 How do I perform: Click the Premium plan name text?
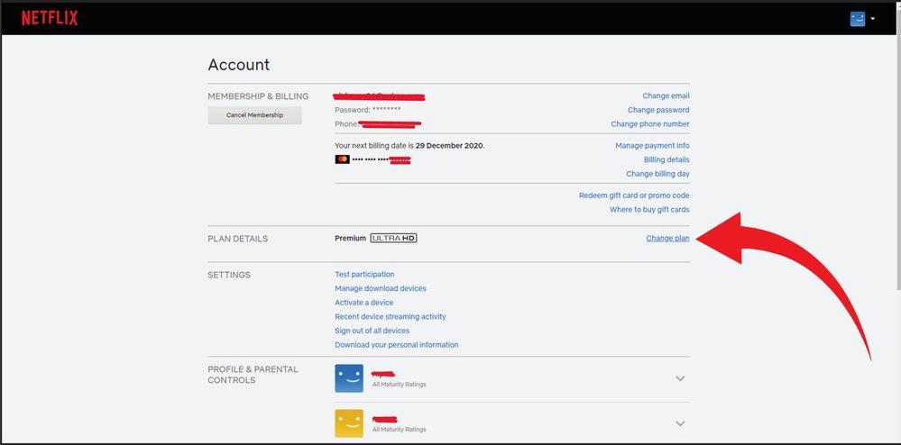pyautogui.click(x=350, y=238)
